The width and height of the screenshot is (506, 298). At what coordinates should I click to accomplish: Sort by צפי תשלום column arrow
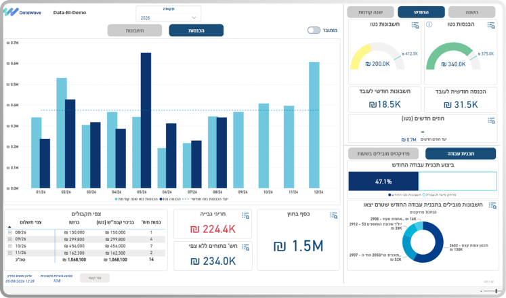click(x=9, y=227)
